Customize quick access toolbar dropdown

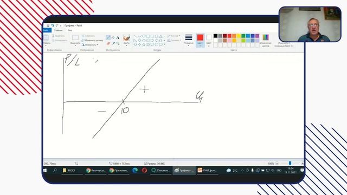(61, 25)
